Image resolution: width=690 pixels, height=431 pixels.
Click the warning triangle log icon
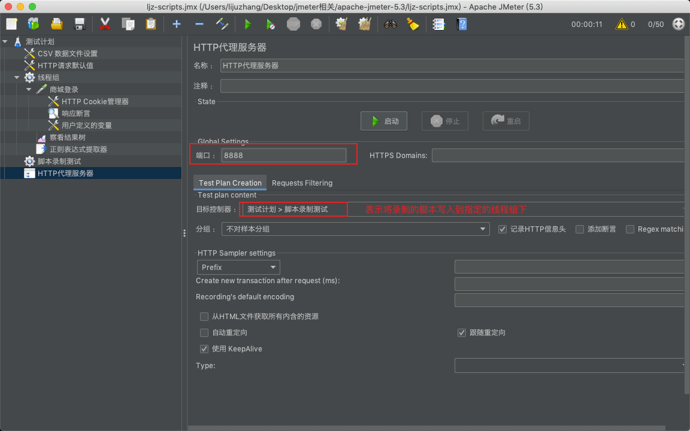click(x=621, y=24)
